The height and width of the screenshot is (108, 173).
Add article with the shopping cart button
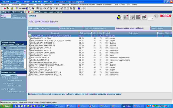click(x=144, y=17)
